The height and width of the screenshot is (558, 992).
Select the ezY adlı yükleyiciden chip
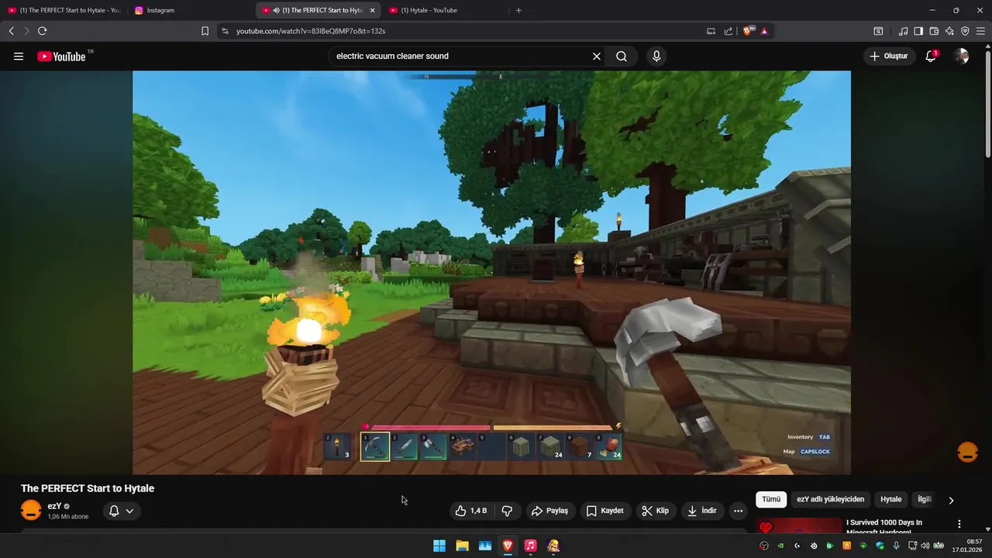[x=830, y=499]
